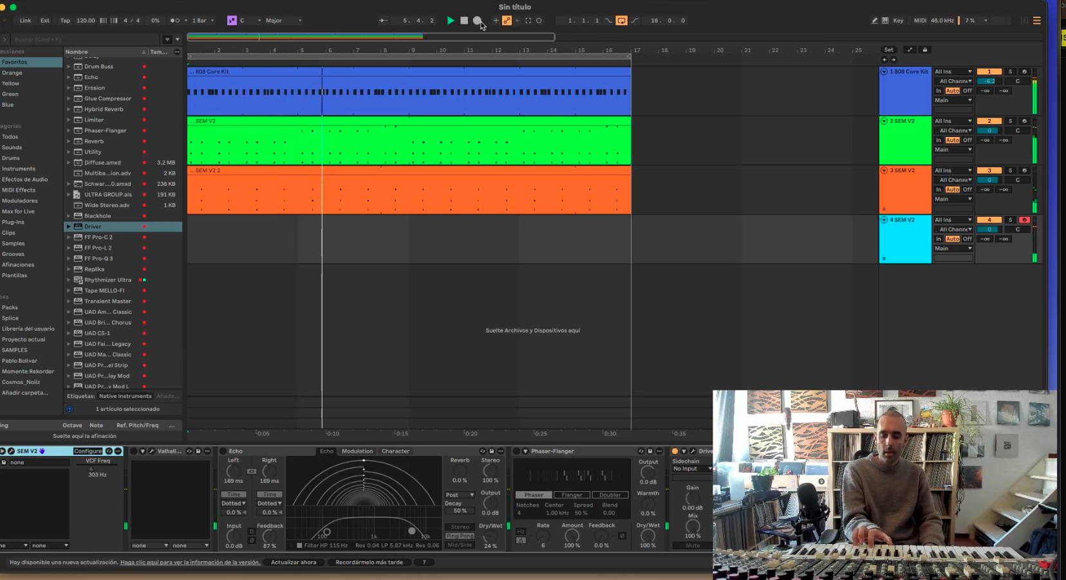The width and height of the screenshot is (1066, 580).
Task: Click the version information link
Action: [x=190, y=563]
